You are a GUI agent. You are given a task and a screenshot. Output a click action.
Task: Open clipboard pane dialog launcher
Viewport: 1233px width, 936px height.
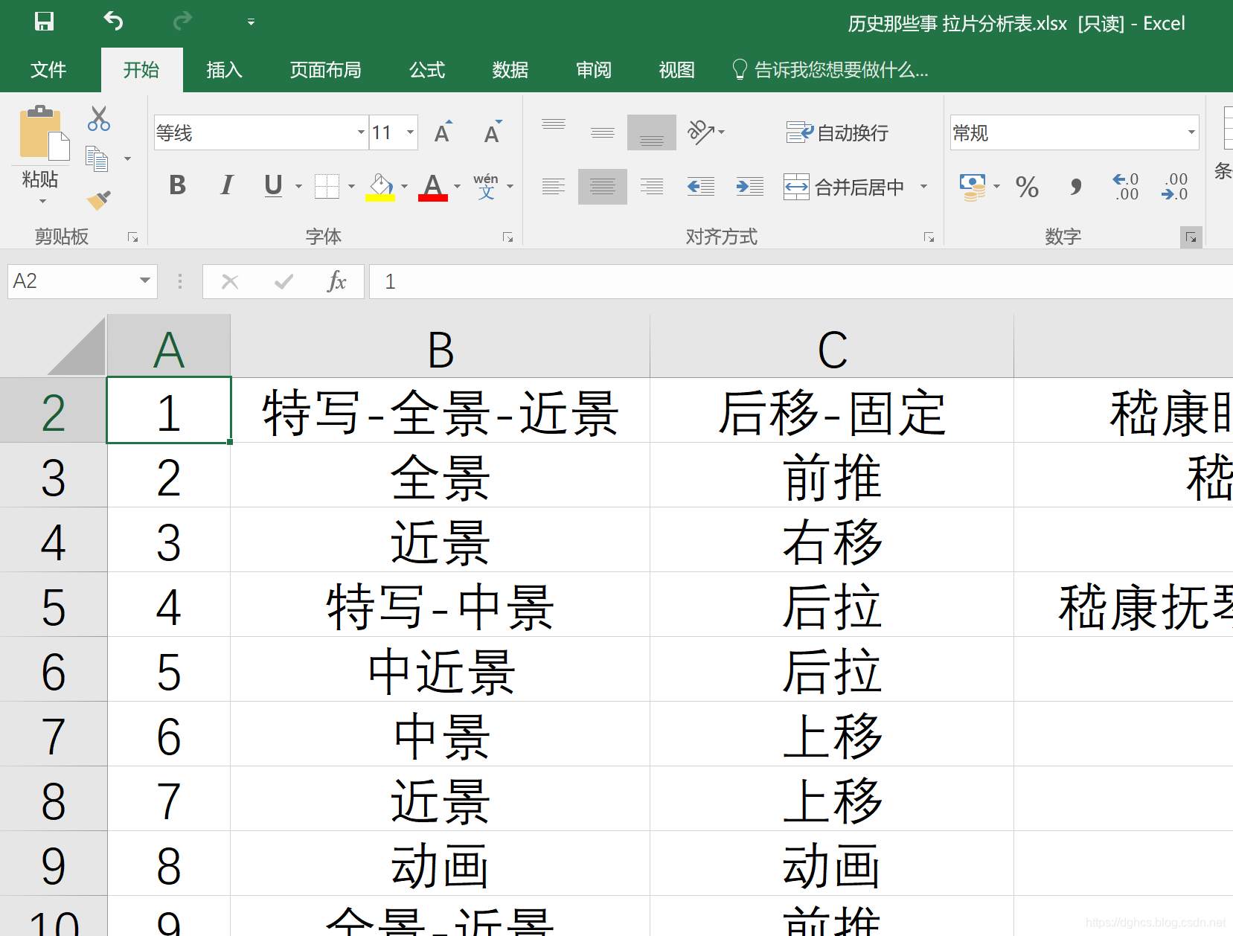[x=133, y=237]
